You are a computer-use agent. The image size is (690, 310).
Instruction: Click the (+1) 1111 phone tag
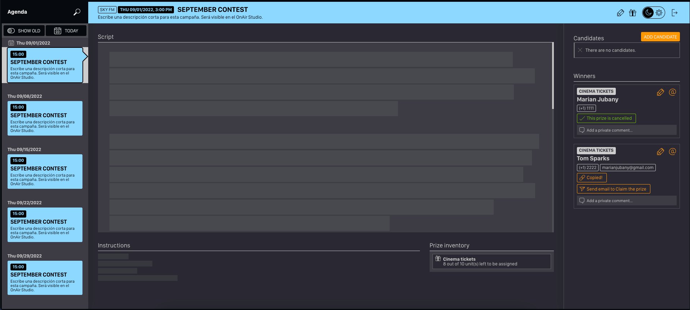[586, 108]
